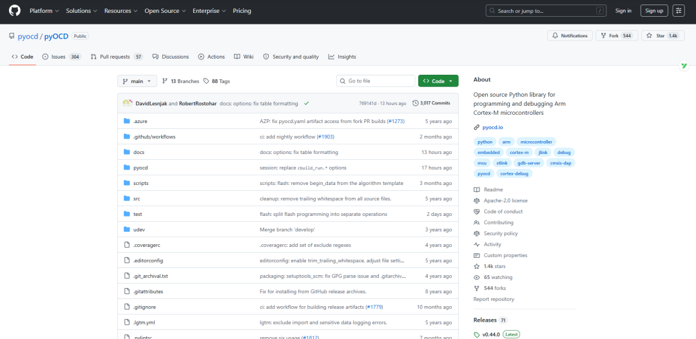Select the cortex-debug topic tag
The width and height of the screenshot is (696, 339).
tap(514, 173)
